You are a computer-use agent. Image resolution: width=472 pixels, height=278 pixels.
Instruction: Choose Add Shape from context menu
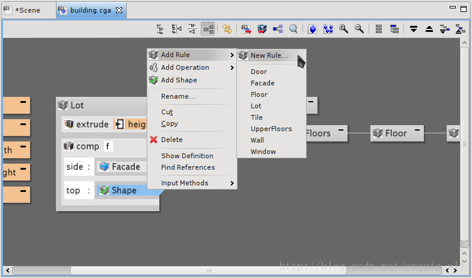pos(191,80)
